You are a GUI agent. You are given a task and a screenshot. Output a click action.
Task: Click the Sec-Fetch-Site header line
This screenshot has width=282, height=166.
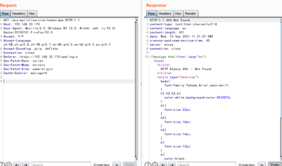click(28, 69)
